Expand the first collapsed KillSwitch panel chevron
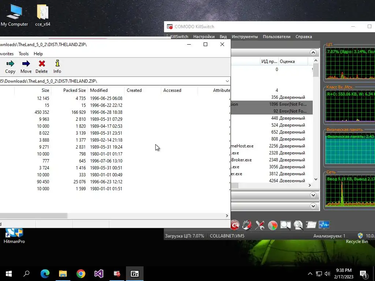The width and height of the screenshot is (375, 281). point(313,195)
